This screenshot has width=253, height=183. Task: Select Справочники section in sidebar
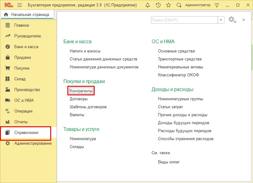coord(26,132)
